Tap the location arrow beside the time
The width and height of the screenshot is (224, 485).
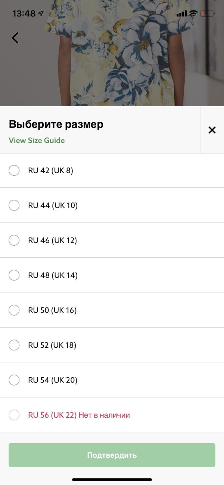(41, 13)
